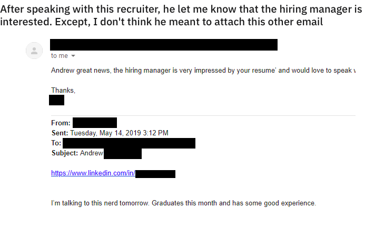Click the 'From:' label
The height and width of the screenshot is (227, 375).
pyautogui.click(x=61, y=123)
